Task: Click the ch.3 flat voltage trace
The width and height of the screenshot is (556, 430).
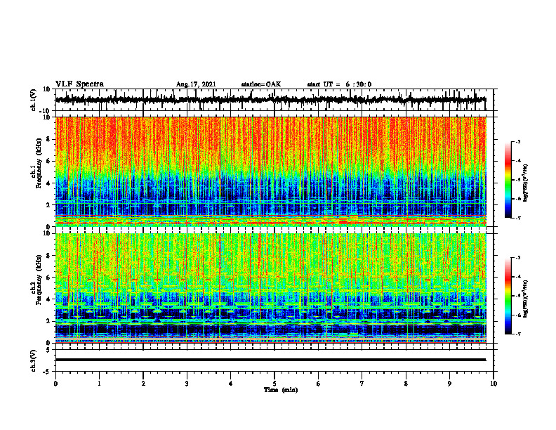Action: (x=270, y=360)
